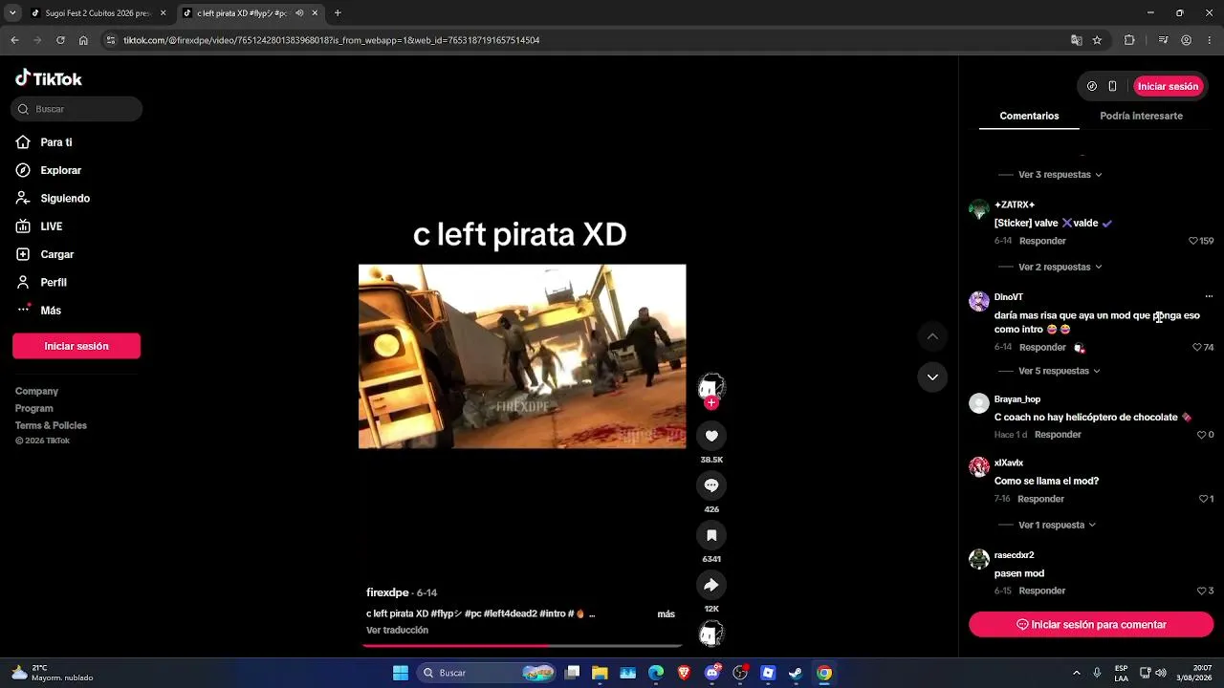The height and width of the screenshot is (688, 1224).
Task: Click the browser address bar URL
Action: 331,40
